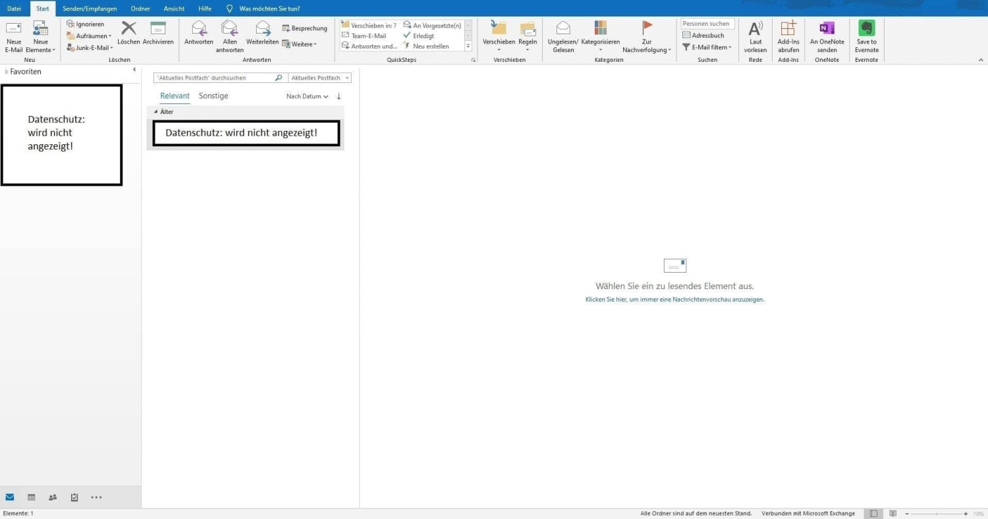Toggle sort direction arrow in message list

(339, 96)
